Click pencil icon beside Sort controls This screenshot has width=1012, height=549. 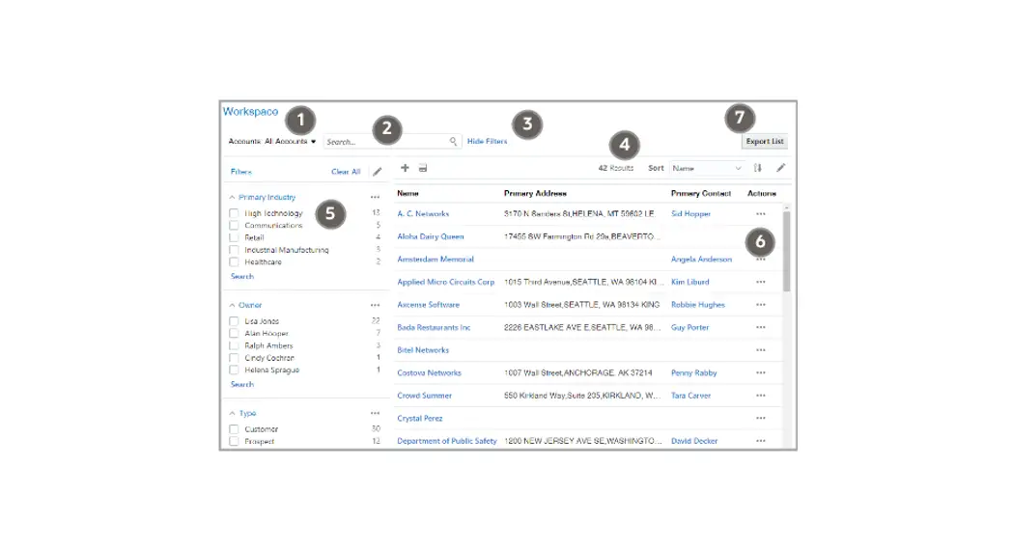tap(781, 168)
